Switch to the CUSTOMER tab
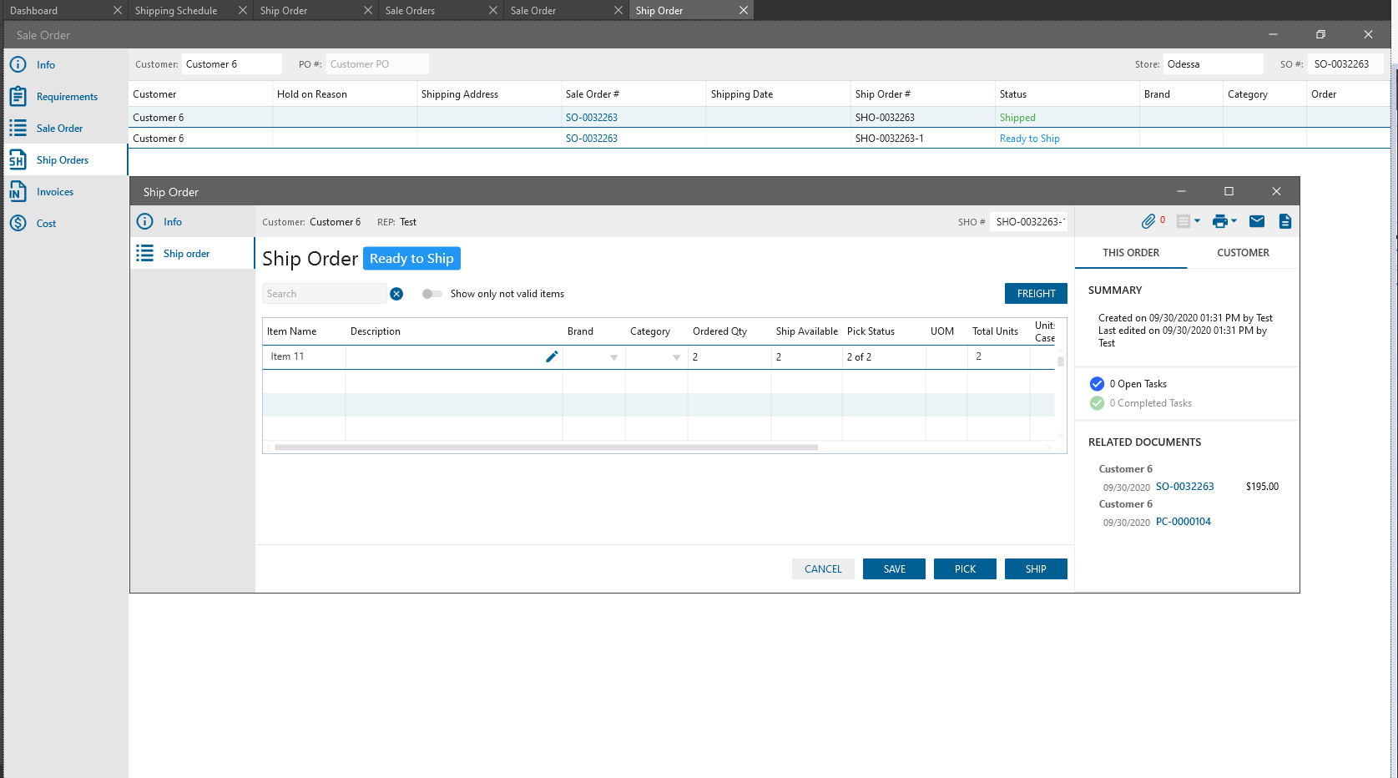 1243,253
